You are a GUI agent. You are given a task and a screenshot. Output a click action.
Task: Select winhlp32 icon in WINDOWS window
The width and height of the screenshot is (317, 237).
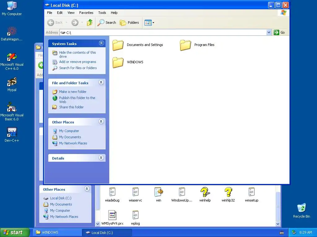[x=228, y=195]
